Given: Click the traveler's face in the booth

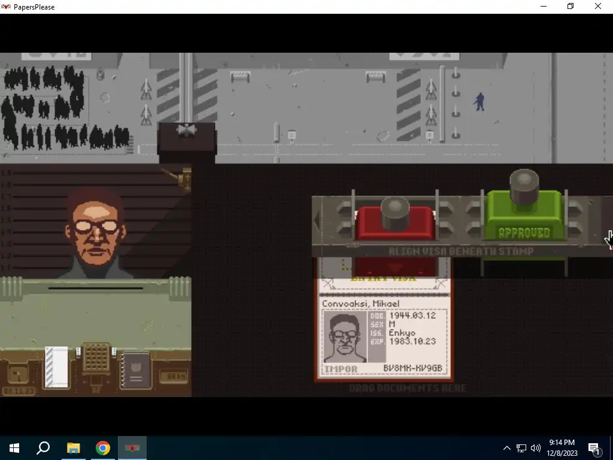Looking at the screenshot, I should [96, 232].
